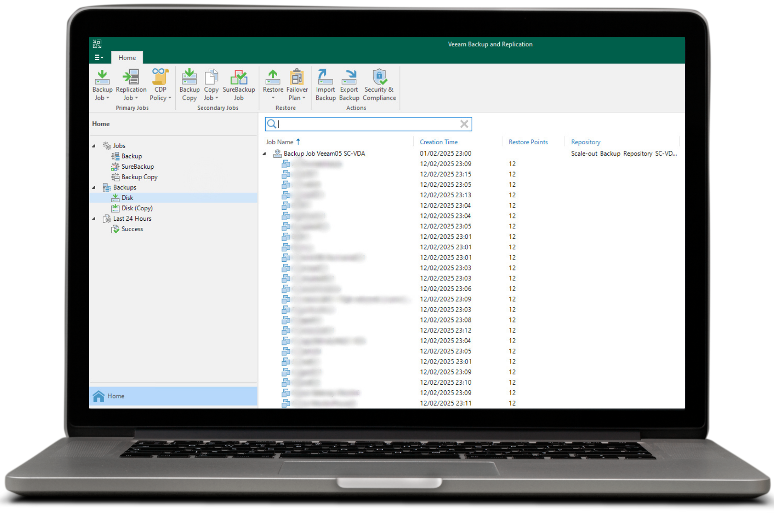
Task: Clear the search box with X
Action: 464,124
